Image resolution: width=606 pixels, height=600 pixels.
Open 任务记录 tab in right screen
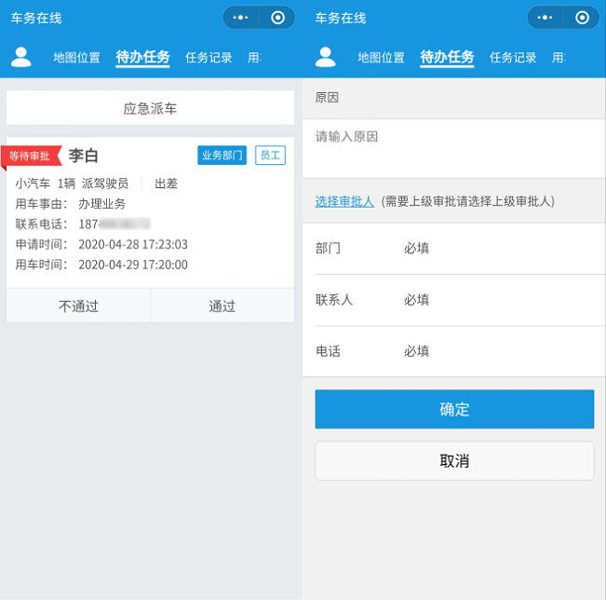click(513, 58)
